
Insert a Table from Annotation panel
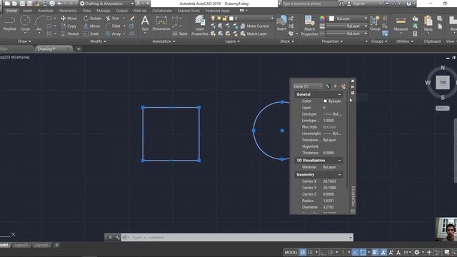pyautogui.click(x=180, y=34)
